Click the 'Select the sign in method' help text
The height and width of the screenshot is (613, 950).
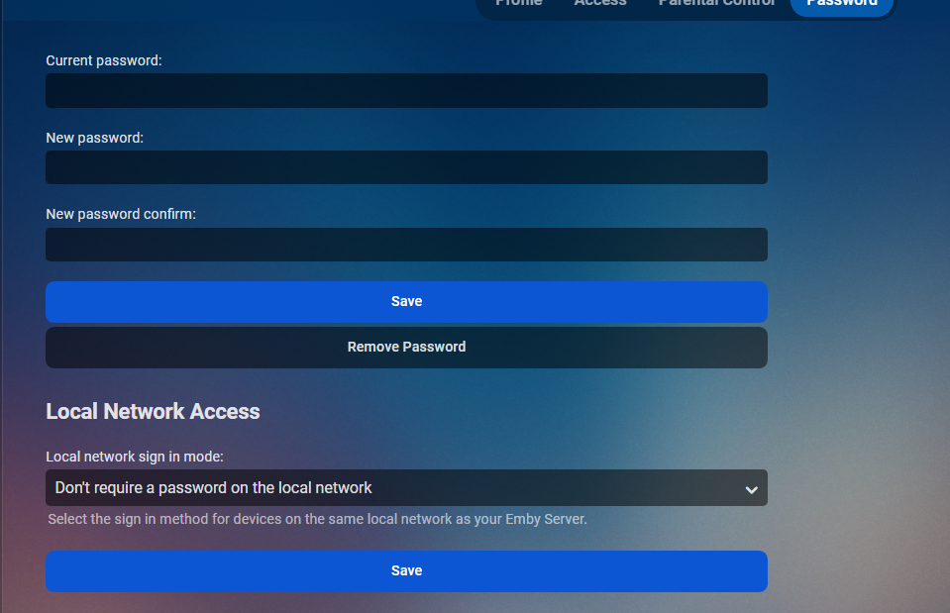tap(317, 519)
